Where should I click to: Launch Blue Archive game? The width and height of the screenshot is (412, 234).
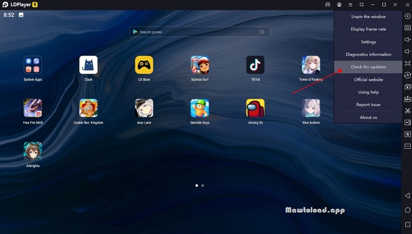coord(311,108)
